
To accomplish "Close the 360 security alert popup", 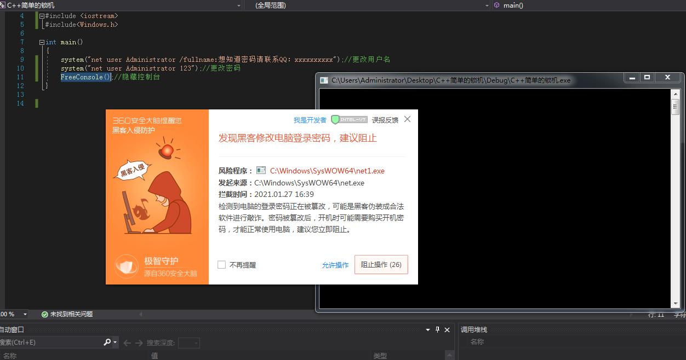I will (407, 119).
